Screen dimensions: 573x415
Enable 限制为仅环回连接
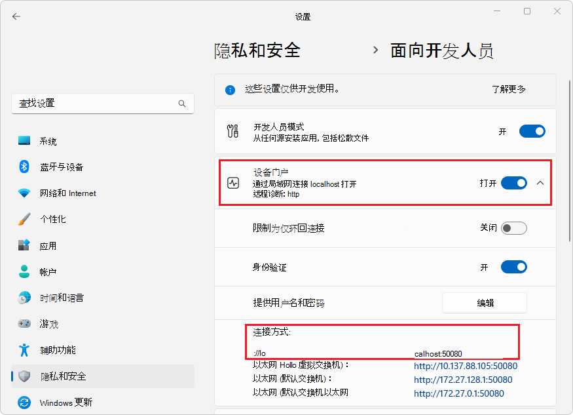pyautogui.click(x=514, y=227)
